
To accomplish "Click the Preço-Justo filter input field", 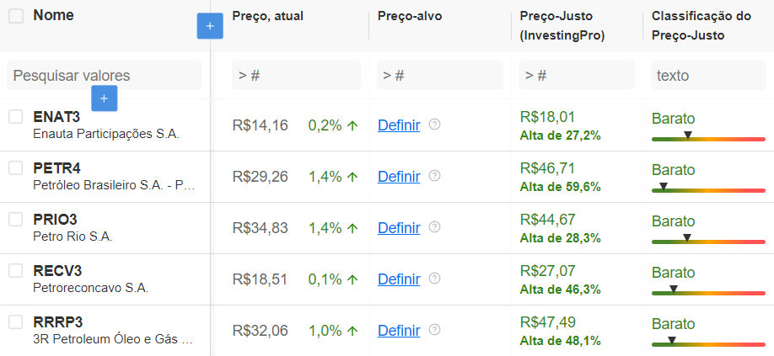I will pyautogui.click(x=577, y=76).
